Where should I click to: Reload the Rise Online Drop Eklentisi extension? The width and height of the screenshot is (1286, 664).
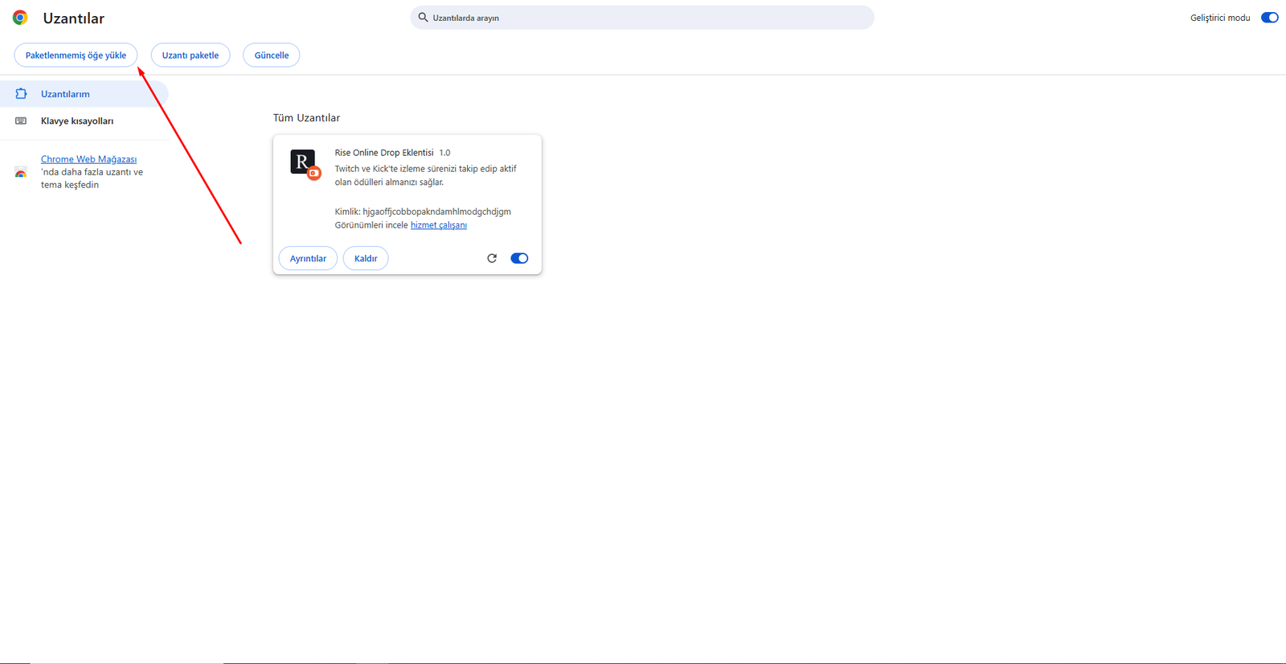point(492,258)
